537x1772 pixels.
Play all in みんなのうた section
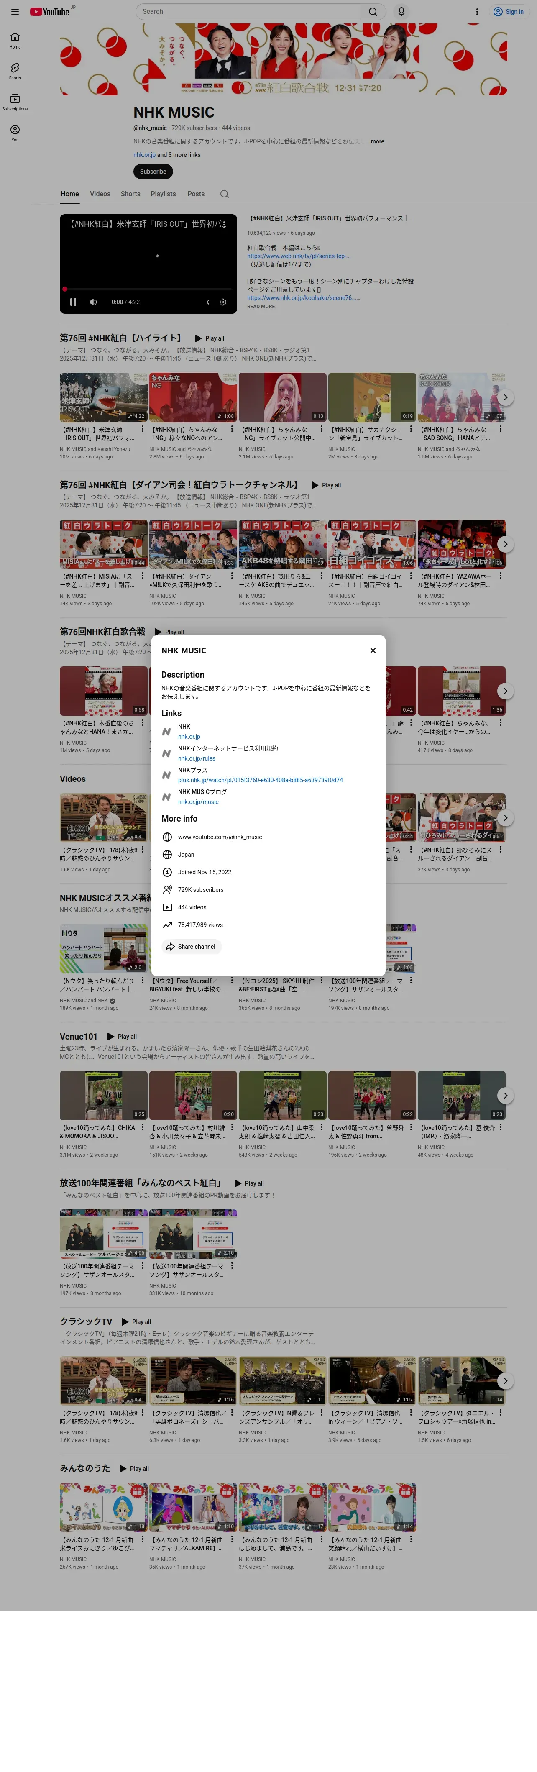click(134, 1469)
